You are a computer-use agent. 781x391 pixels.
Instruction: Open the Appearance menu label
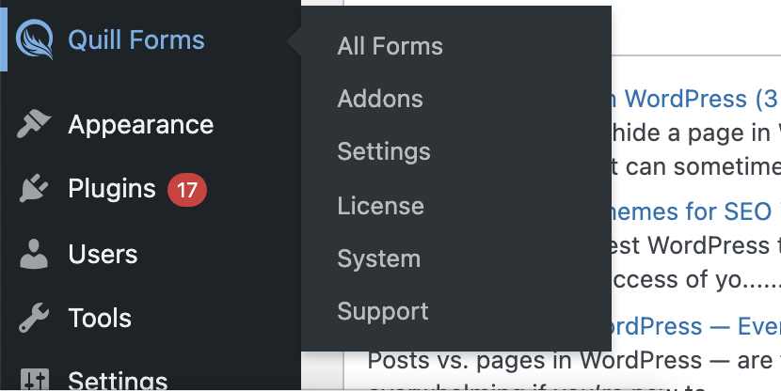[x=141, y=124]
